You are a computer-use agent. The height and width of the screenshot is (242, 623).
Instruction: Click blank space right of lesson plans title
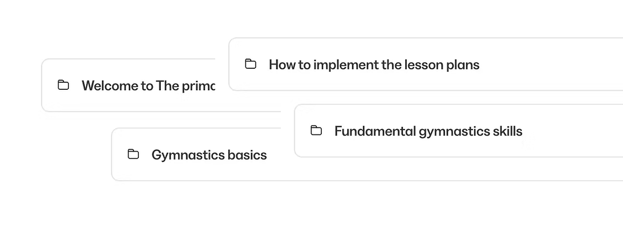tap(549, 65)
